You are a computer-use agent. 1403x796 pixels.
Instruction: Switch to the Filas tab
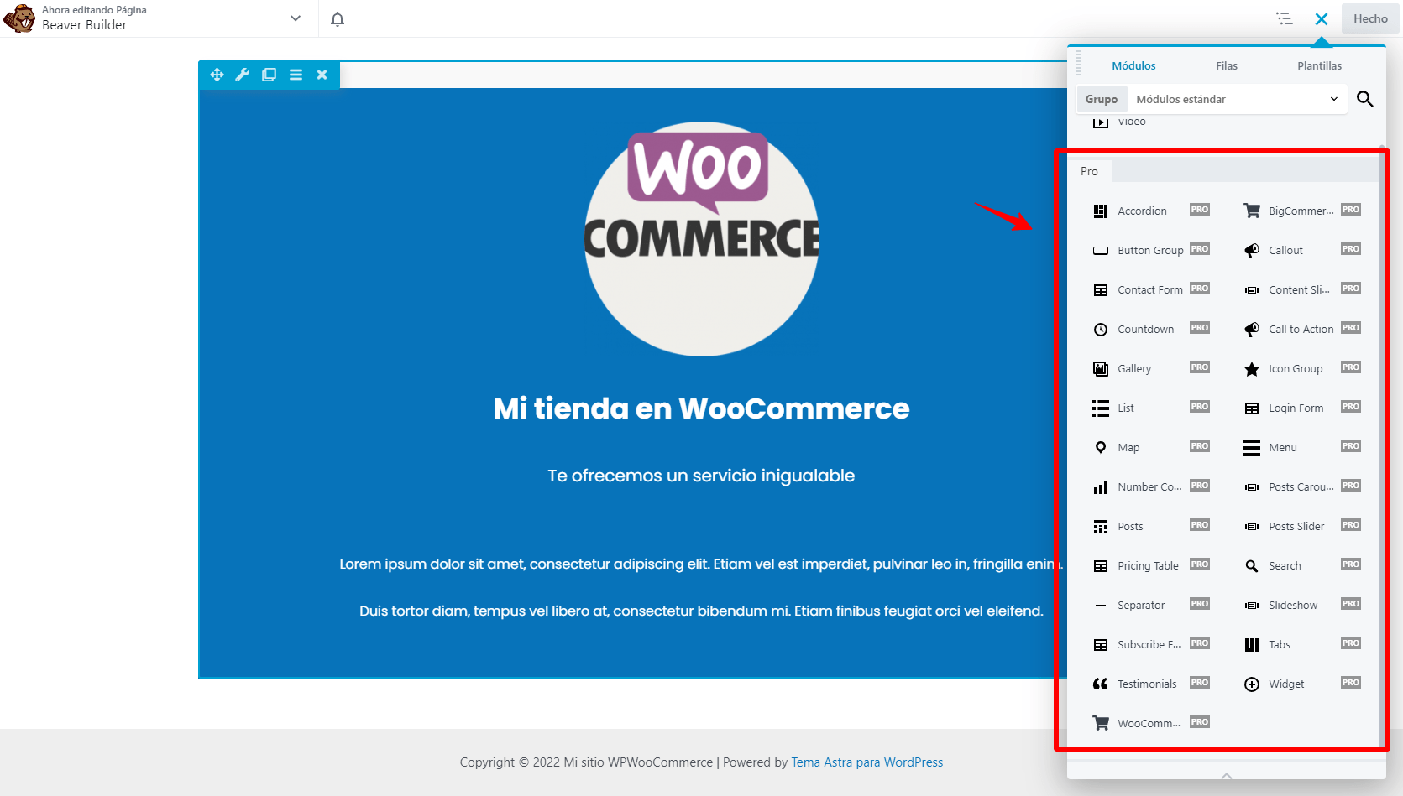pos(1226,65)
